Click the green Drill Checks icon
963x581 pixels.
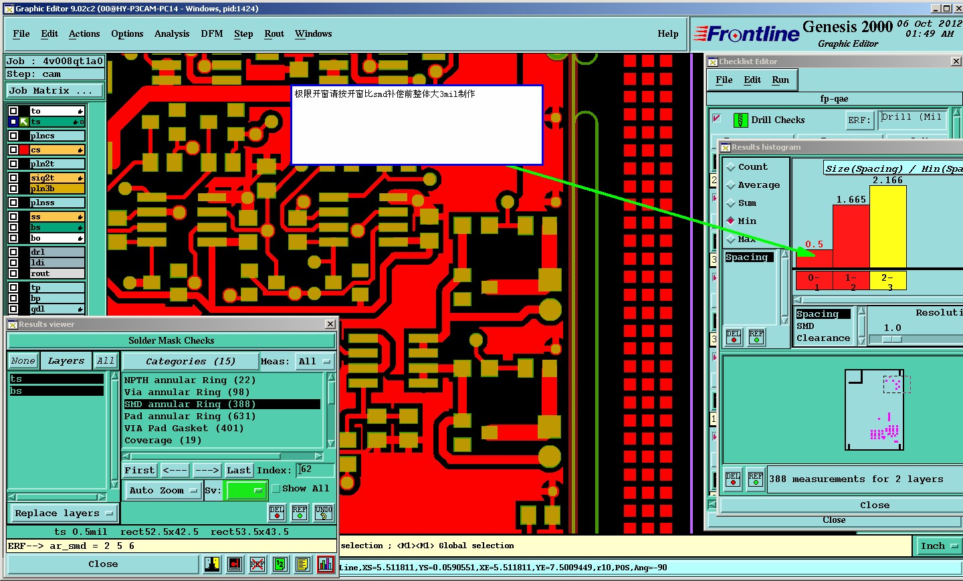click(x=740, y=120)
